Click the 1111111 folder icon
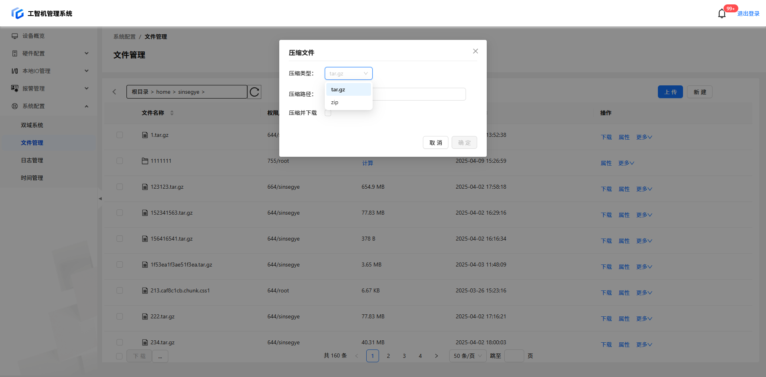The image size is (766, 377). click(145, 161)
